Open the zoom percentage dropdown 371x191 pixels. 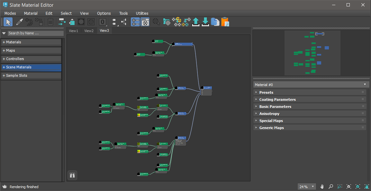click(x=313, y=187)
